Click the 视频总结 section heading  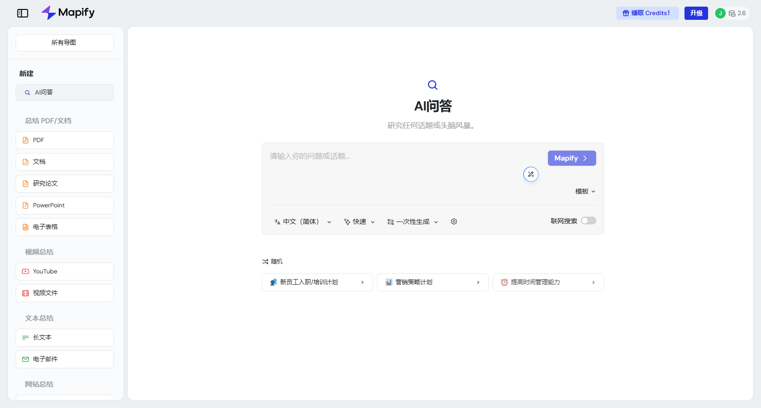(39, 252)
